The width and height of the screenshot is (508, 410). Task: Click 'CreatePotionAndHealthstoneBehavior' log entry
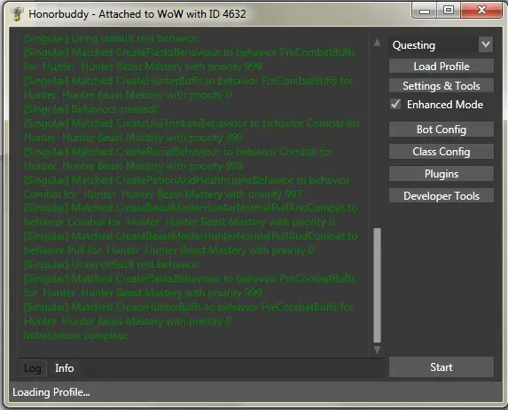187,187
